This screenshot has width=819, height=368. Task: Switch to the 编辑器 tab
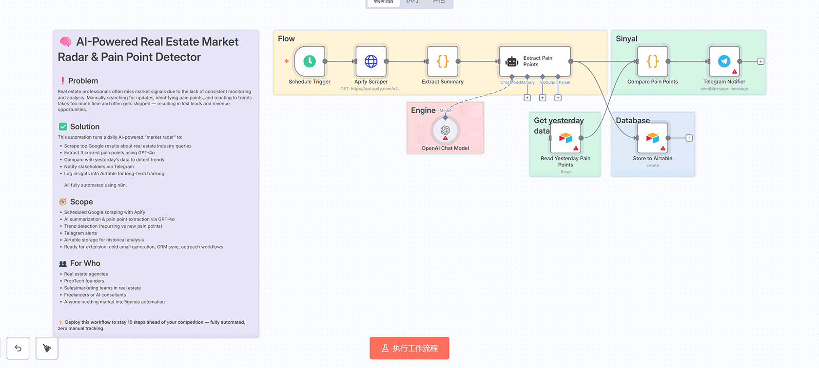tap(384, 2)
